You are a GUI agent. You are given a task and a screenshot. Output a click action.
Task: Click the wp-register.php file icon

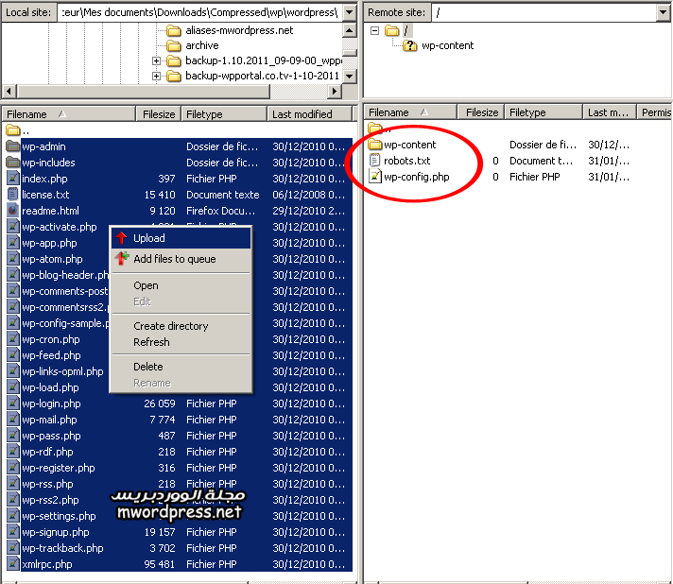(x=13, y=468)
